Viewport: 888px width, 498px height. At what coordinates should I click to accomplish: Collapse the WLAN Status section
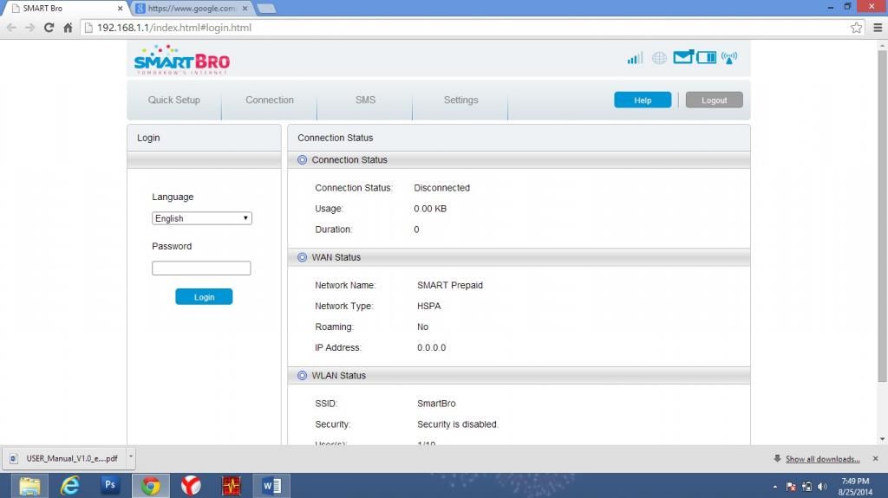pos(303,376)
